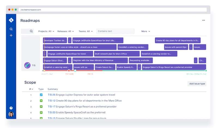Click the red release marker on the timeline
The width and height of the screenshot is (218, 128).
(69, 71)
